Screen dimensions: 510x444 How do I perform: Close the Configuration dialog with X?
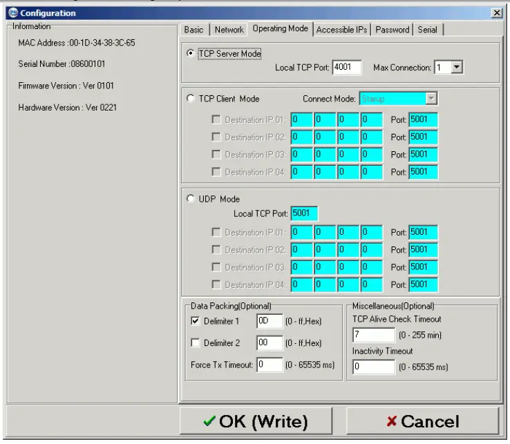[497, 12]
